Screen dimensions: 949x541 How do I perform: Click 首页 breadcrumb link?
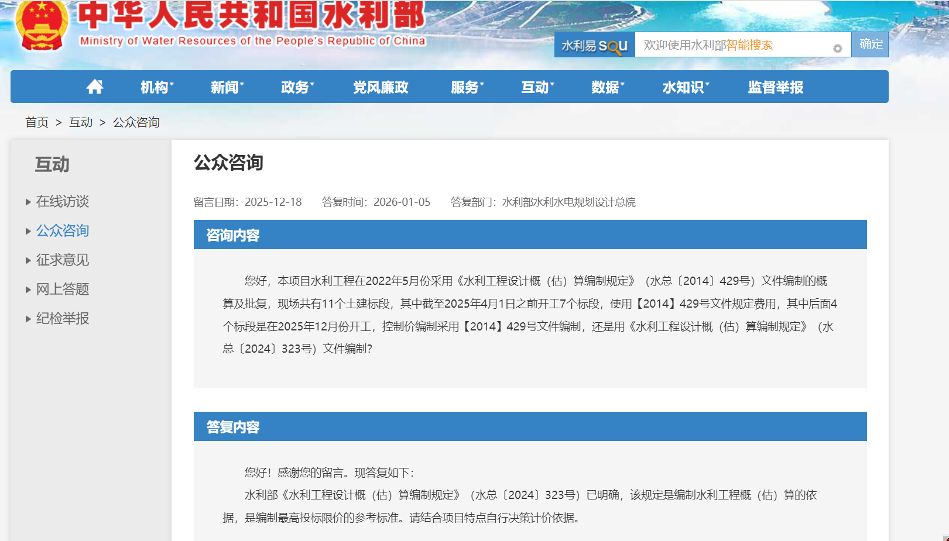37,122
